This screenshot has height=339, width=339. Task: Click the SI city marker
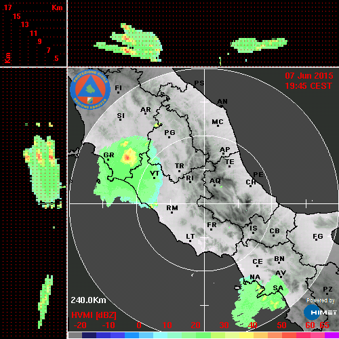pyautogui.click(x=121, y=116)
